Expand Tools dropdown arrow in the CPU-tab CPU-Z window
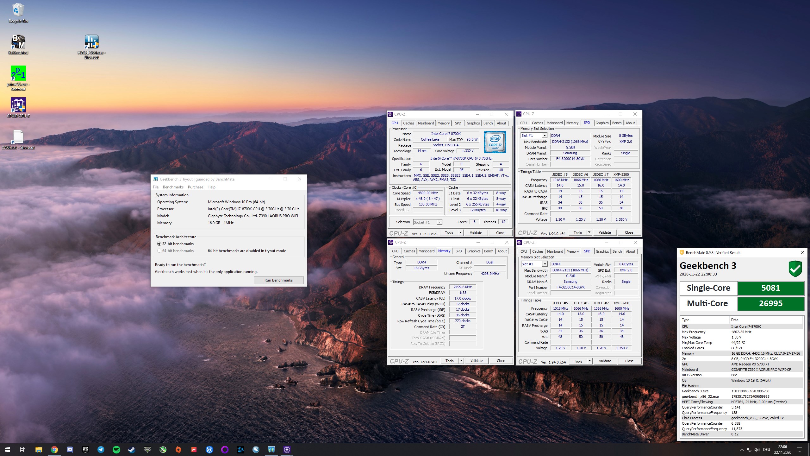This screenshot has height=456, width=810. pos(461,233)
